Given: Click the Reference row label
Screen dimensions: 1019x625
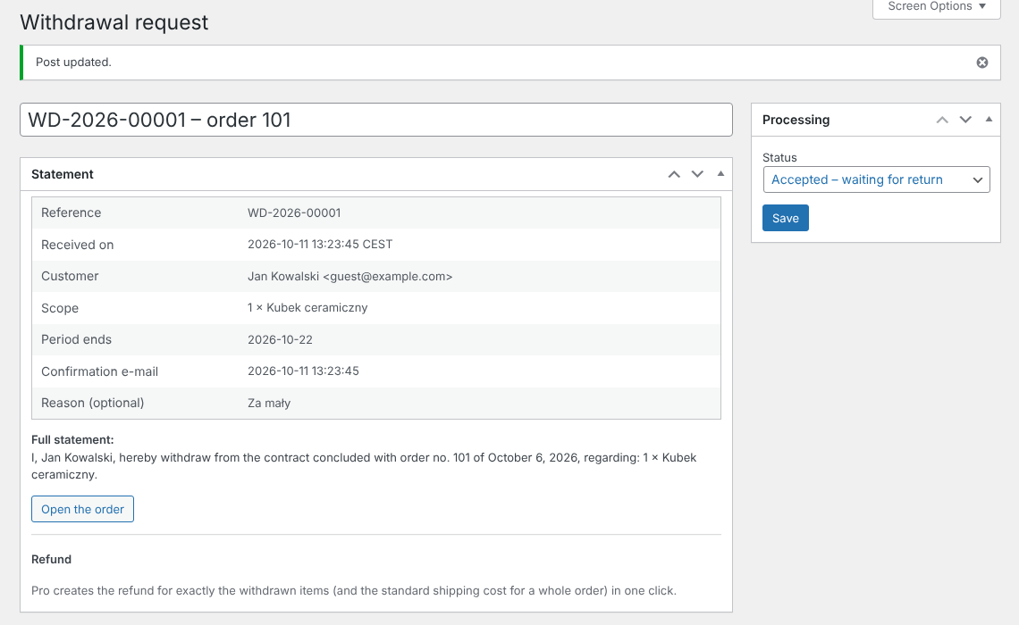Looking at the screenshot, I should pyautogui.click(x=71, y=212).
